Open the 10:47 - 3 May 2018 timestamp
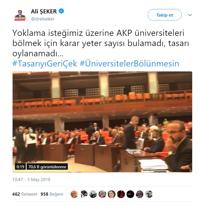 [31, 180]
